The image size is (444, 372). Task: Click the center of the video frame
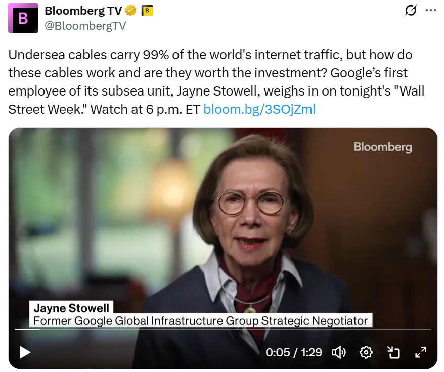223,227
